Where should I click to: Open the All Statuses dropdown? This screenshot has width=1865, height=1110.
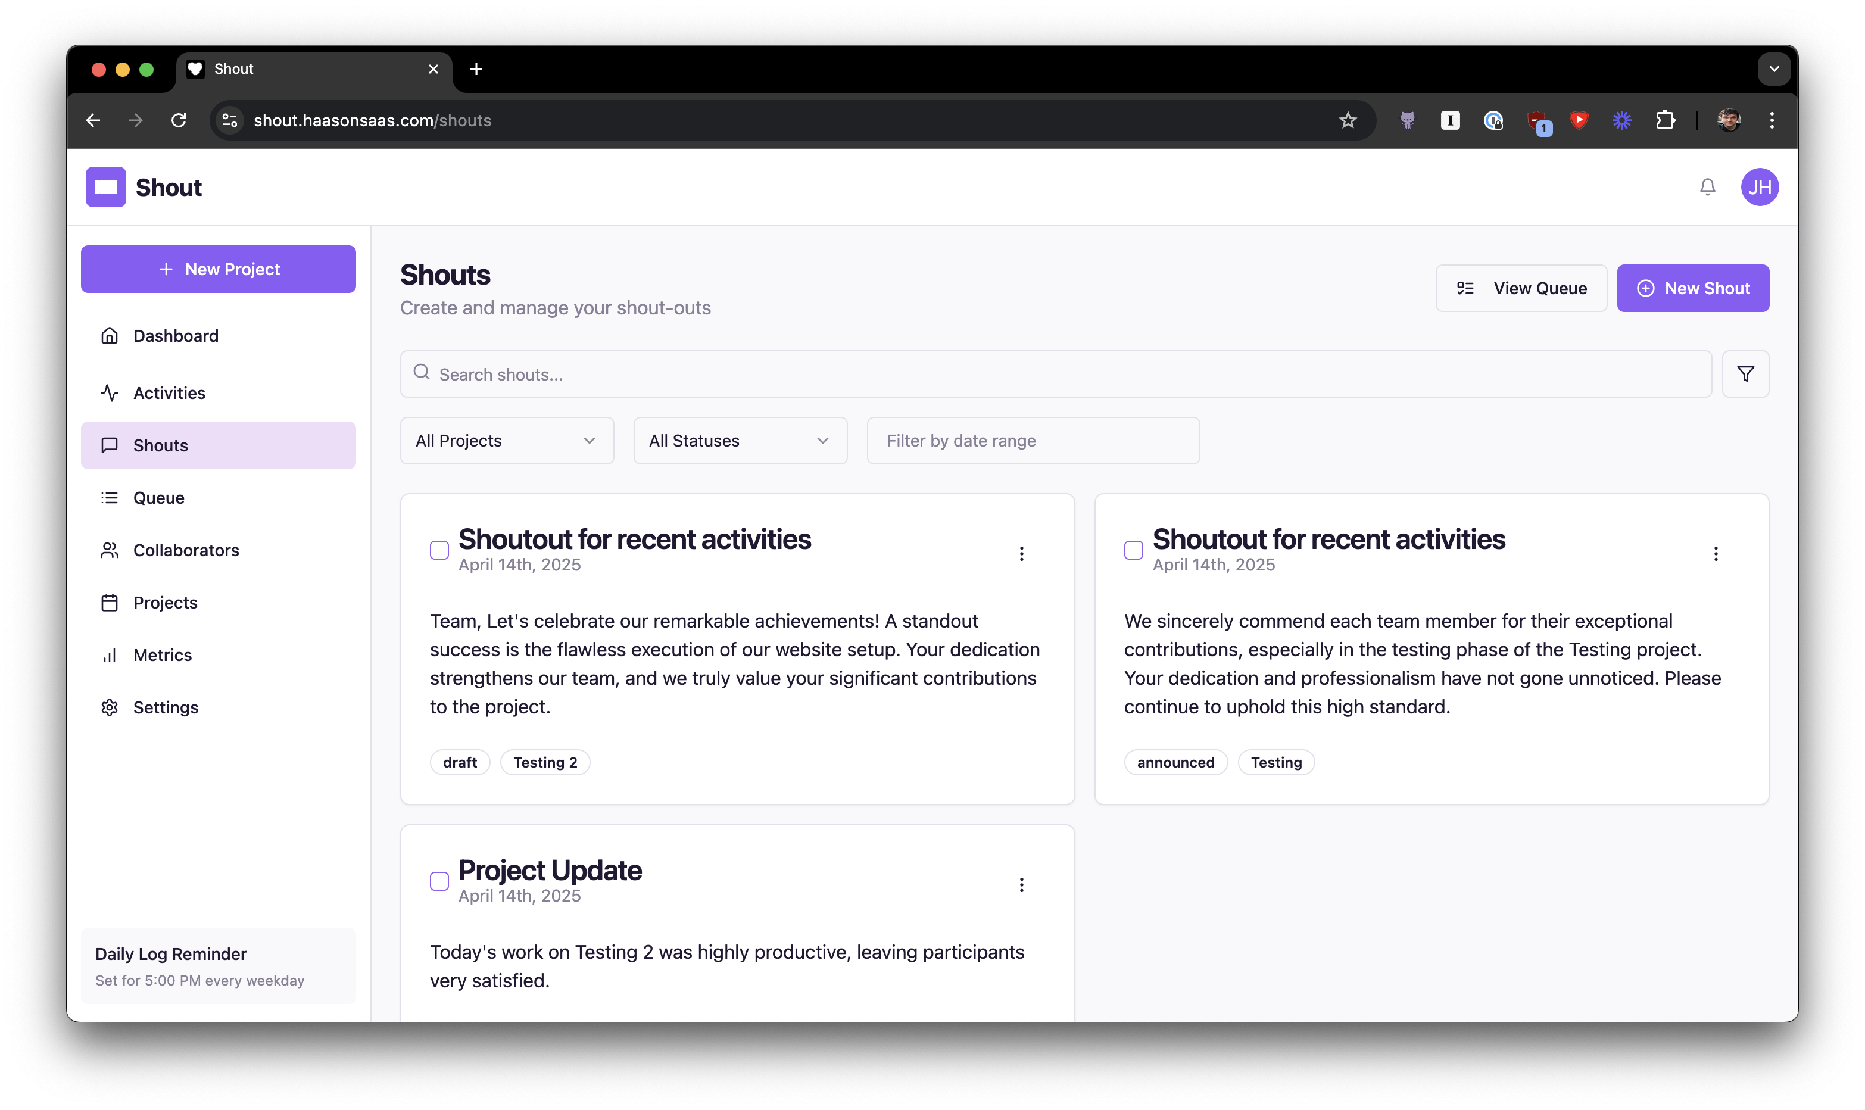pyautogui.click(x=740, y=441)
